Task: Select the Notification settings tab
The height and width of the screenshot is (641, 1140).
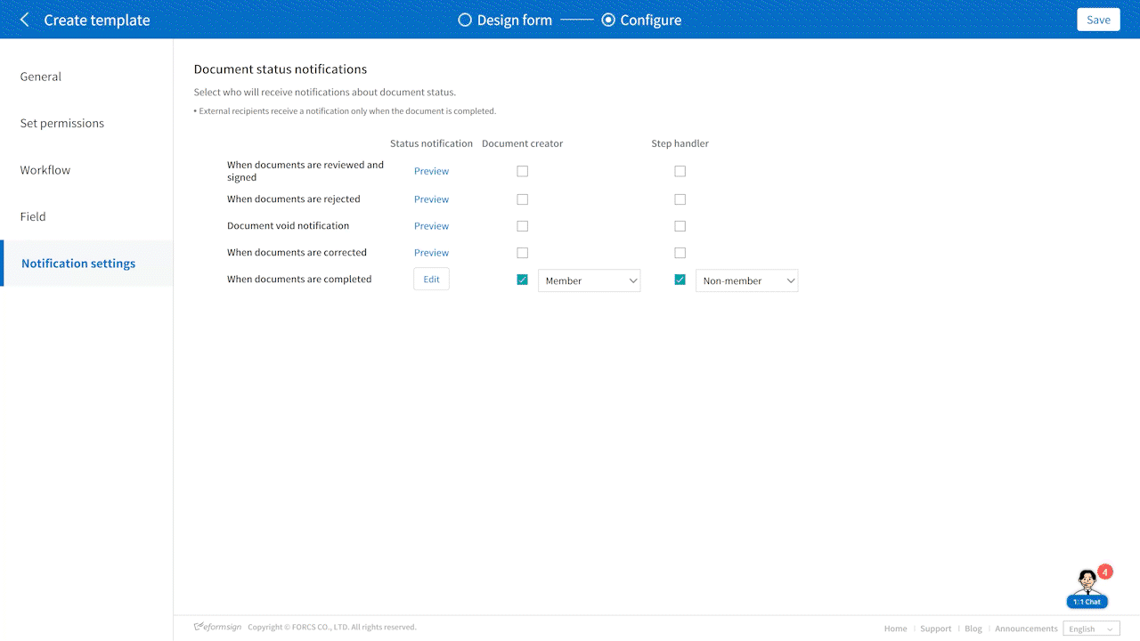Action: [x=86, y=264]
